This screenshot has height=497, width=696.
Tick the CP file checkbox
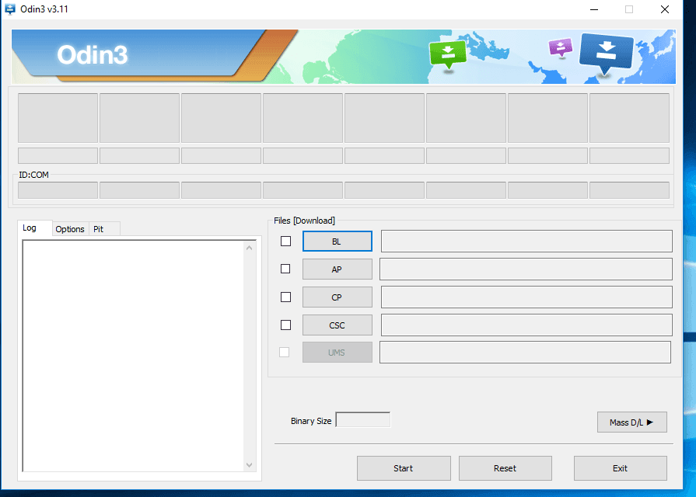click(x=286, y=297)
